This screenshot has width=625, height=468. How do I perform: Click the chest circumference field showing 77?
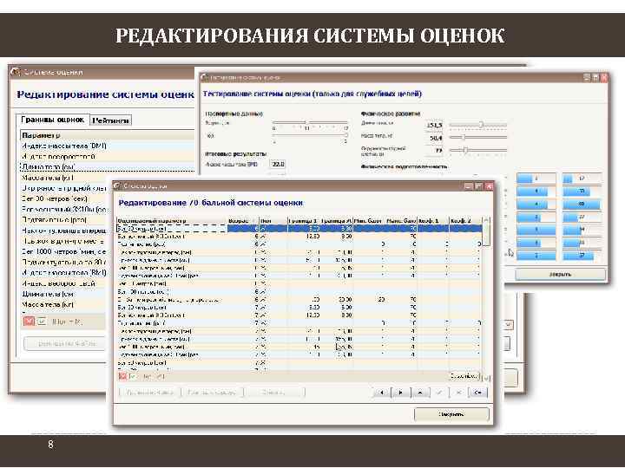point(434,151)
